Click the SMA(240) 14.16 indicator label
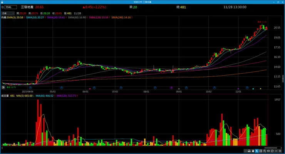 (122, 18)
